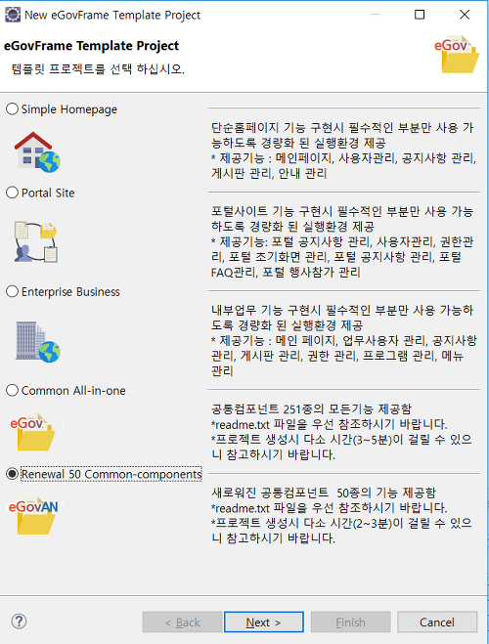Click the description starting '포털사이트 기능 구현시'
Screen dimensions: 489x644
[342, 241]
